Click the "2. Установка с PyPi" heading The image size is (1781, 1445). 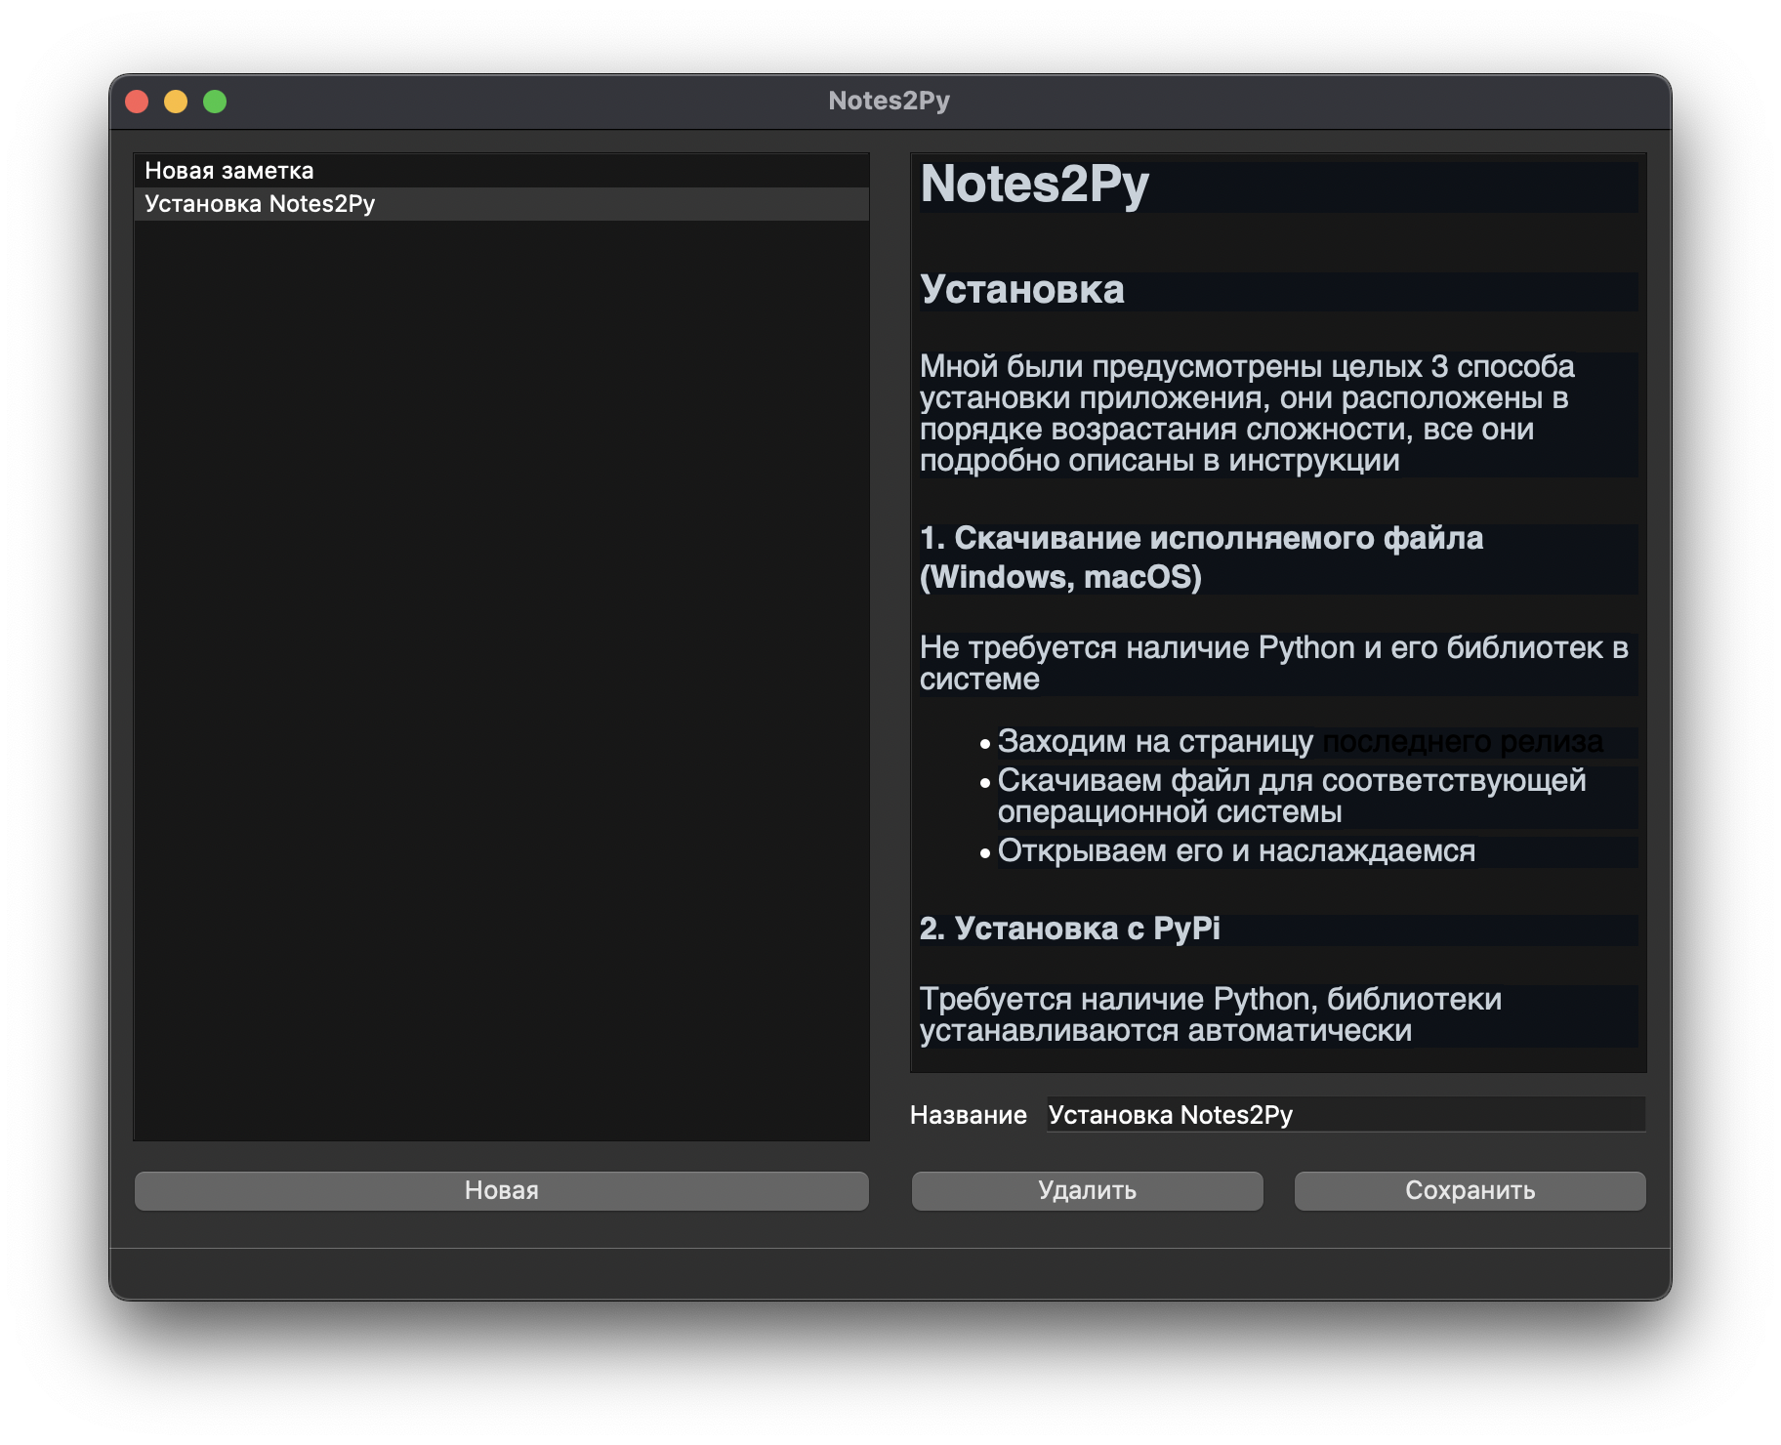coord(1069,929)
